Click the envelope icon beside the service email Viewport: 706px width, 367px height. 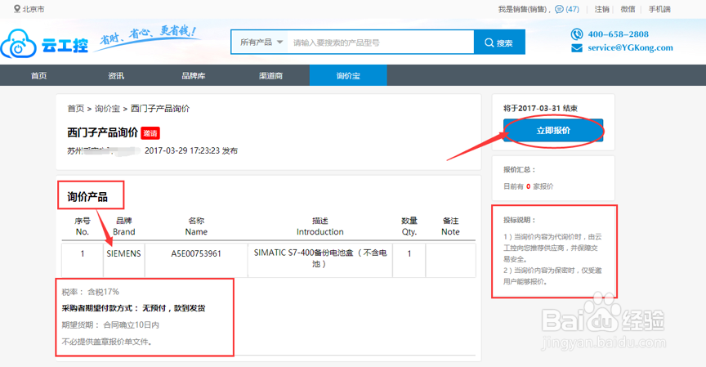[576, 47]
